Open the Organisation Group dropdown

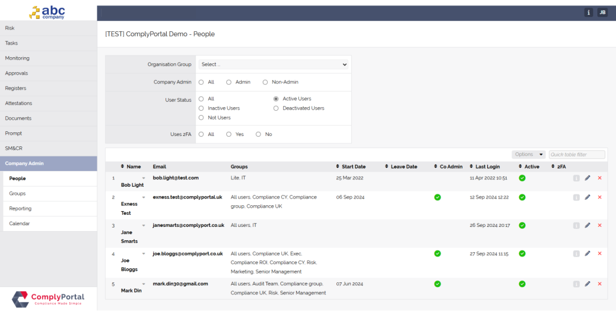coord(274,64)
